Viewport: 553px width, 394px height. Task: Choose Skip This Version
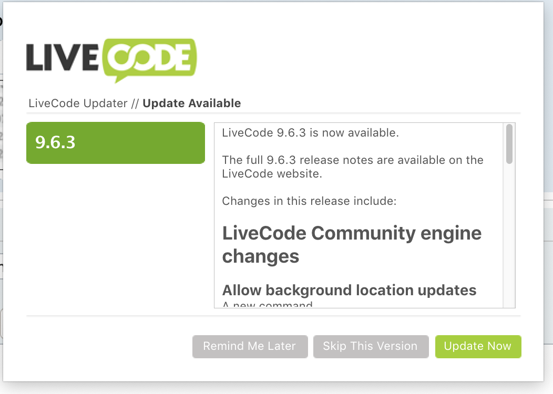pos(371,347)
